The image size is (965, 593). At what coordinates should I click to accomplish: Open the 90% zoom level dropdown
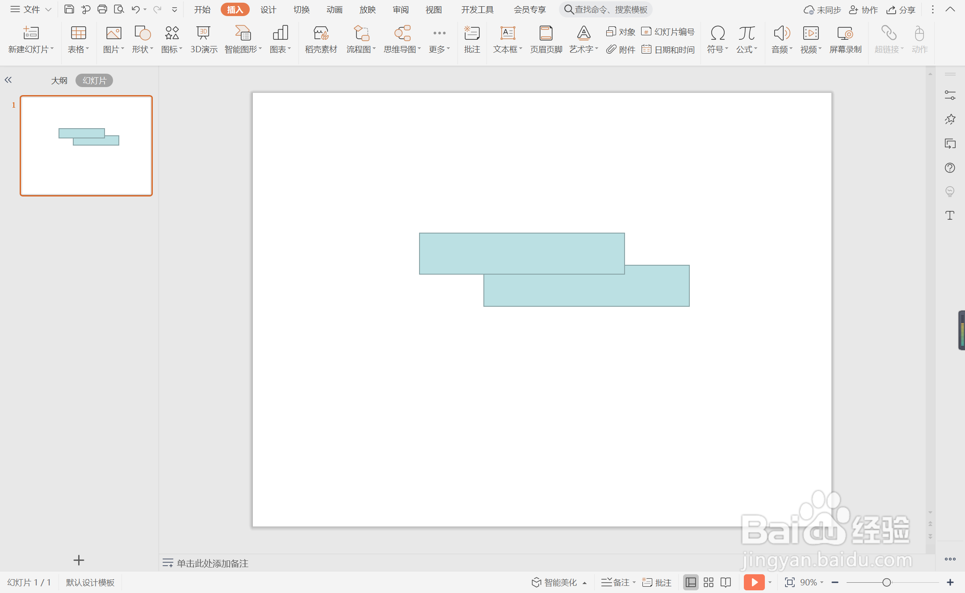tap(812, 582)
